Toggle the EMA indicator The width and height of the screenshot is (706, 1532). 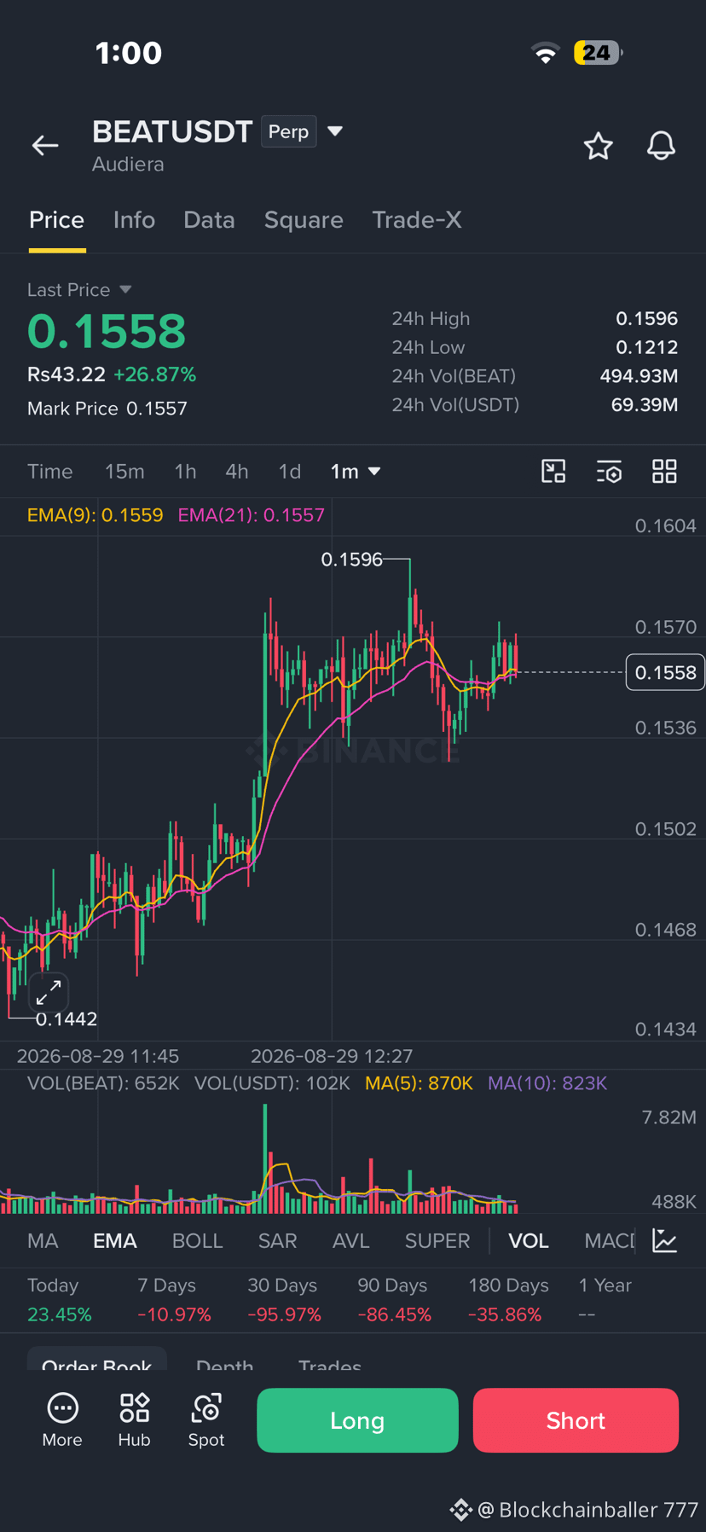pos(115,1240)
